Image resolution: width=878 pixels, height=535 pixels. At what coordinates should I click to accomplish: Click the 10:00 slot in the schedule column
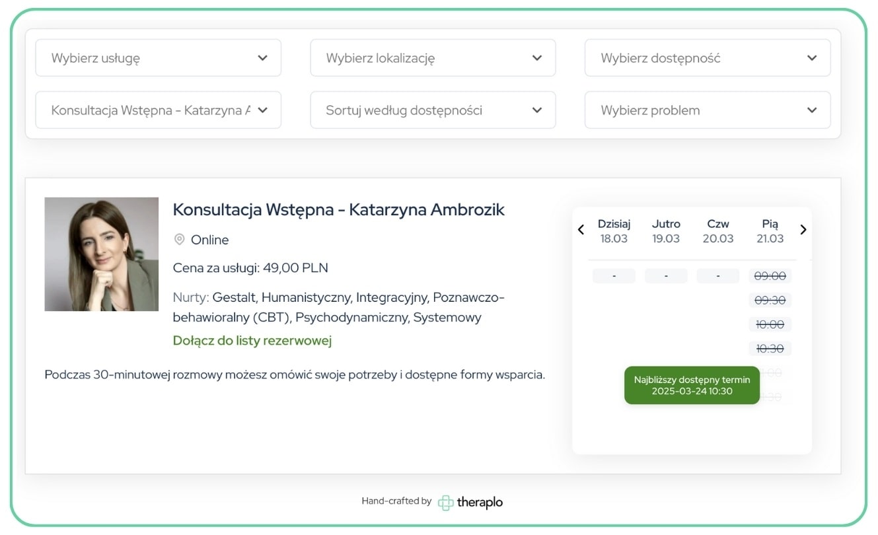coord(770,324)
